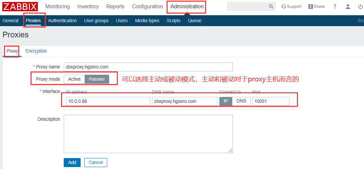This screenshot has height=169, width=364.
Task: Set proxy mode to Passive
Action: point(97,79)
